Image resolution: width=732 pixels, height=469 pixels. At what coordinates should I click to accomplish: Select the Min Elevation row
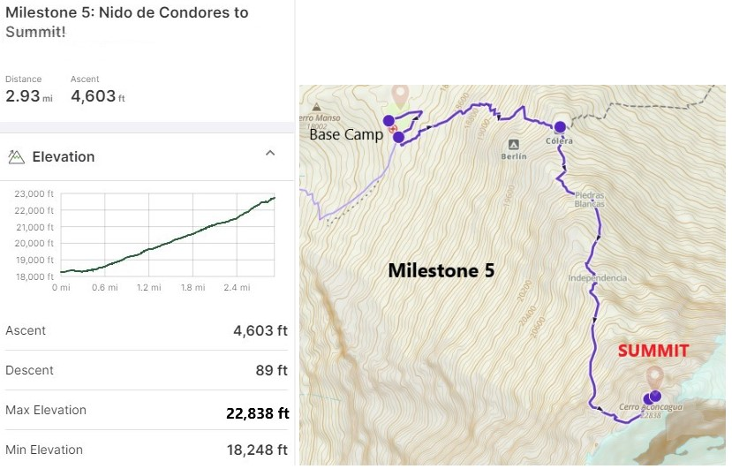147,450
